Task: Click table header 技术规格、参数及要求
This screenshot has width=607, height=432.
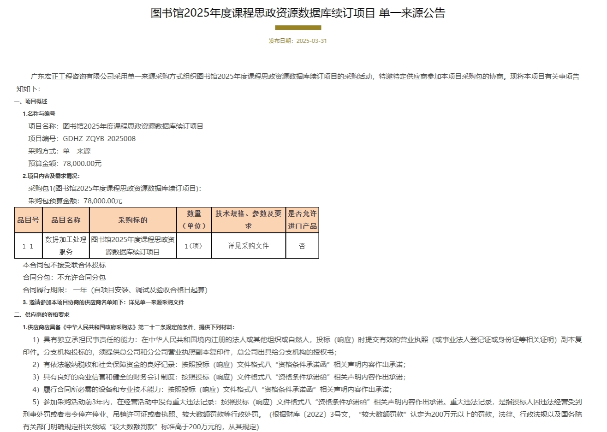Action: pyautogui.click(x=249, y=220)
